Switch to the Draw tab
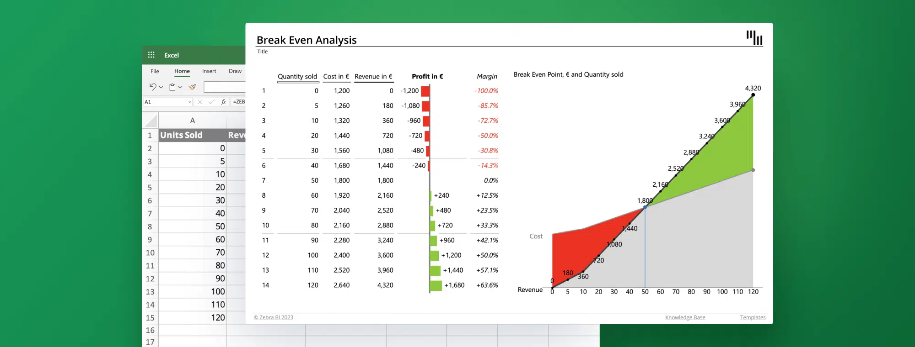The height and width of the screenshot is (347, 915). click(235, 71)
